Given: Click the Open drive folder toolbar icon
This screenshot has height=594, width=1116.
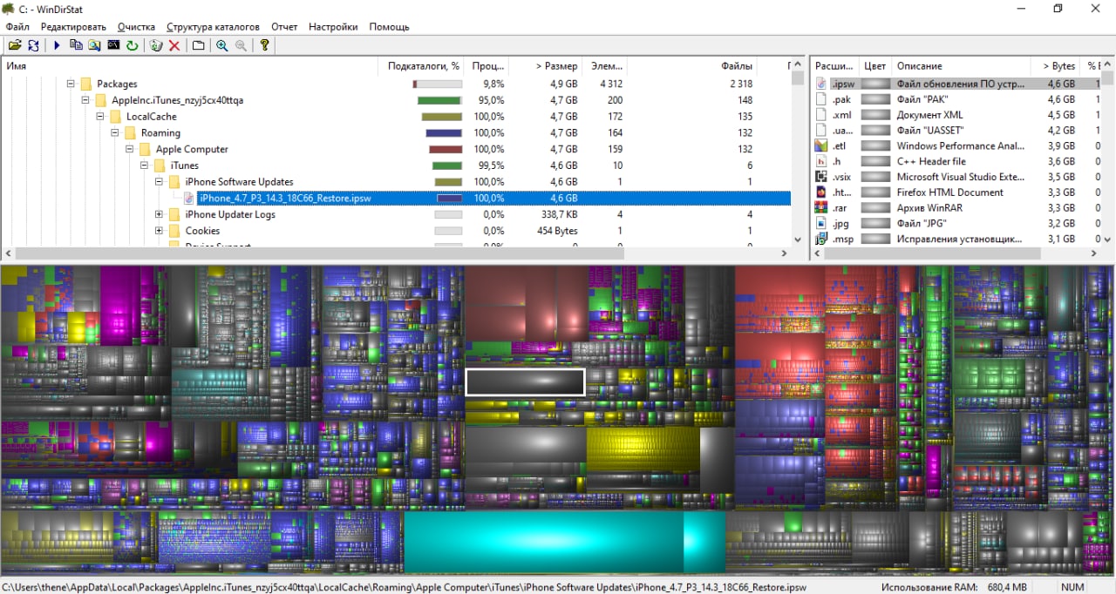Looking at the screenshot, I should point(15,45).
